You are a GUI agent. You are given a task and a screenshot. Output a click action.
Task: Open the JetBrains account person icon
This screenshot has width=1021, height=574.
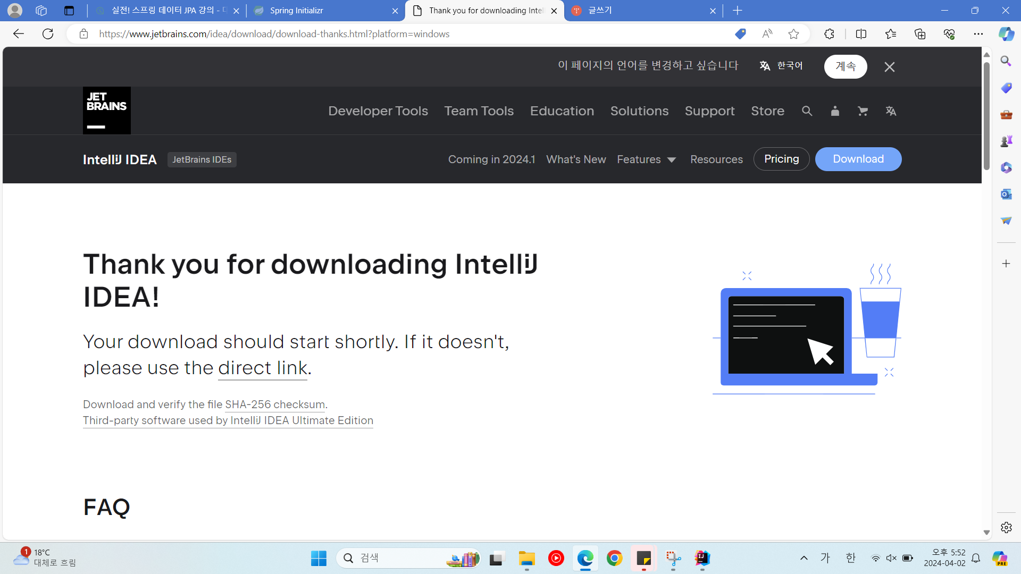coord(835,111)
